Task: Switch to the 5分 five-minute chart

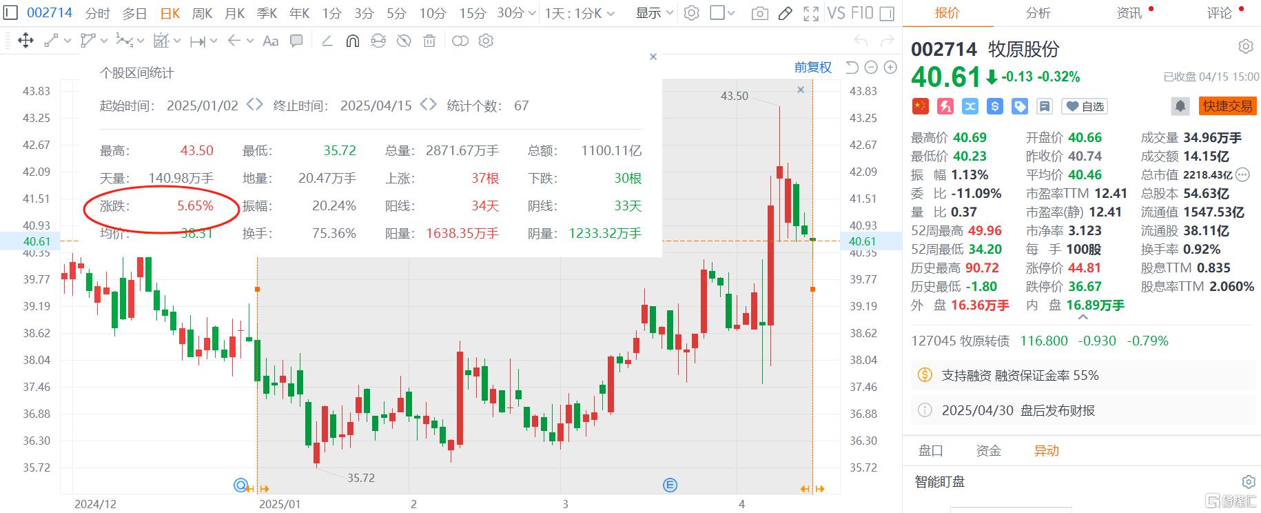Action: click(x=396, y=13)
